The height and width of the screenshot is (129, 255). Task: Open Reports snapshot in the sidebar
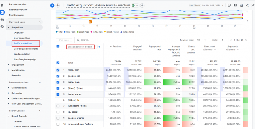click(x=18, y=4)
